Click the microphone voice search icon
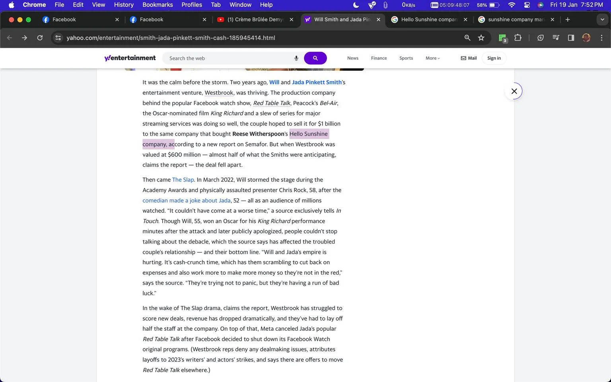The height and width of the screenshot is (382, 611). pos(296,58)
